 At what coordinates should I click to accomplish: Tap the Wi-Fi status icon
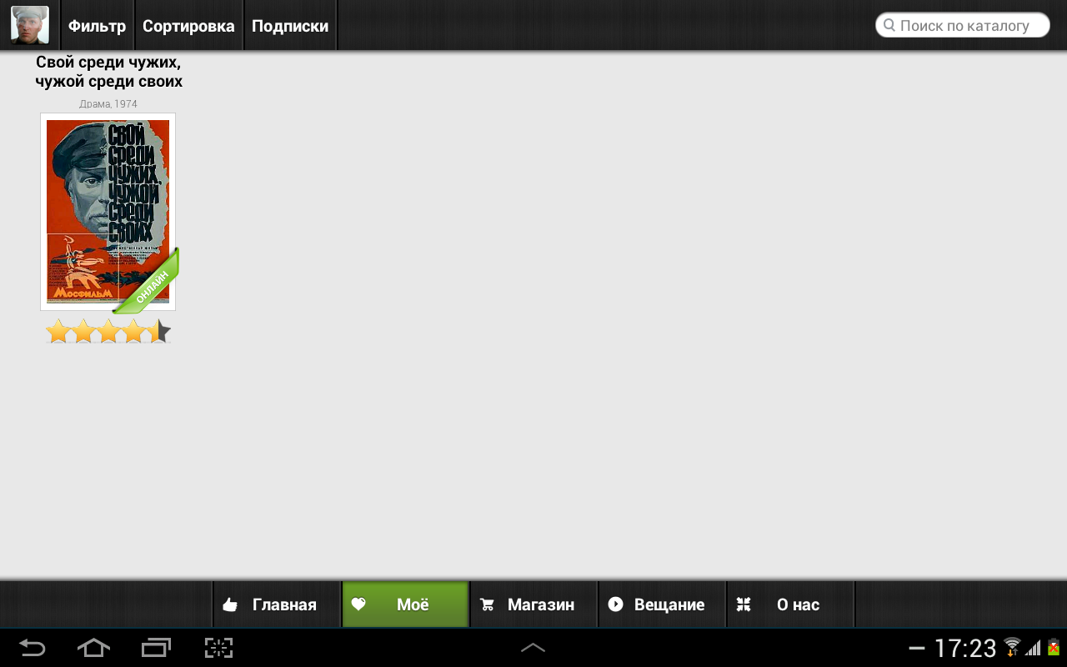point(1012,647)
